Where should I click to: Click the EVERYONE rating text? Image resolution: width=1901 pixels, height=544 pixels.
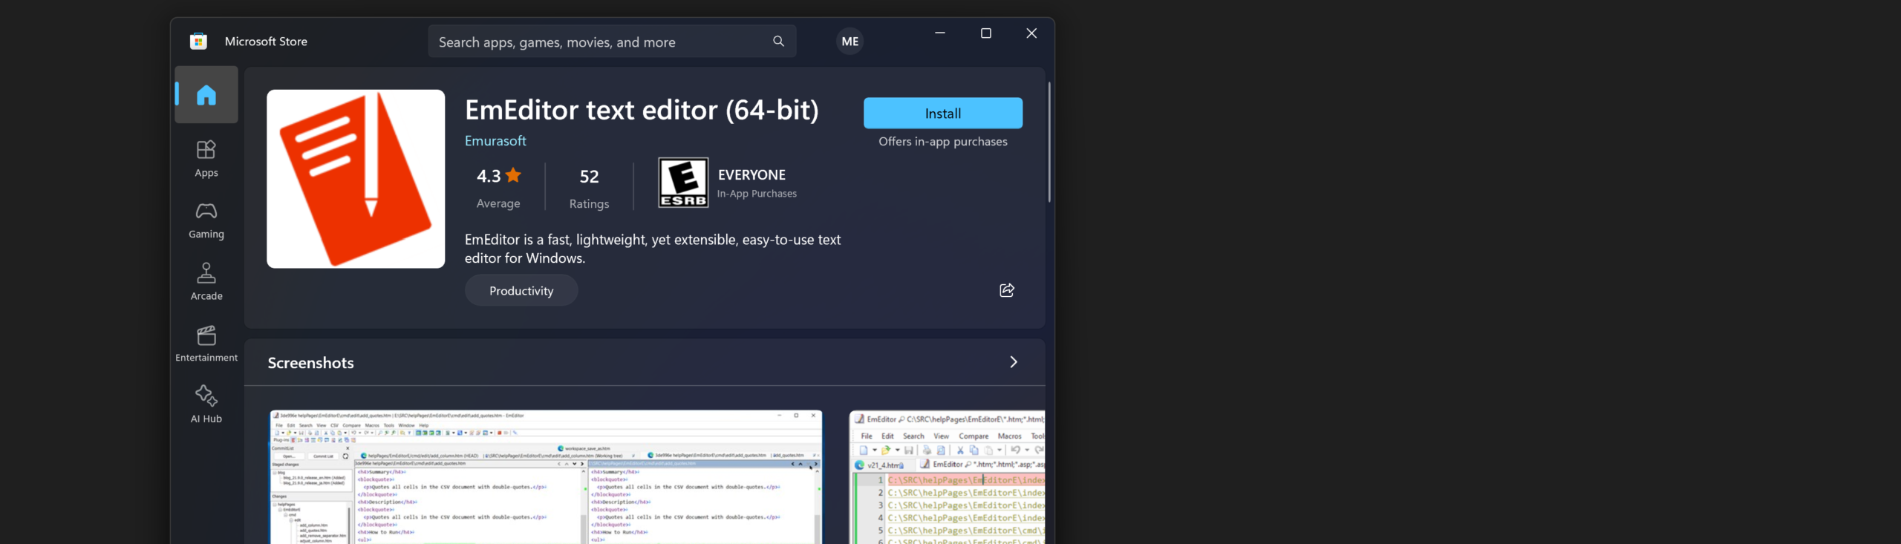[751, 175]
